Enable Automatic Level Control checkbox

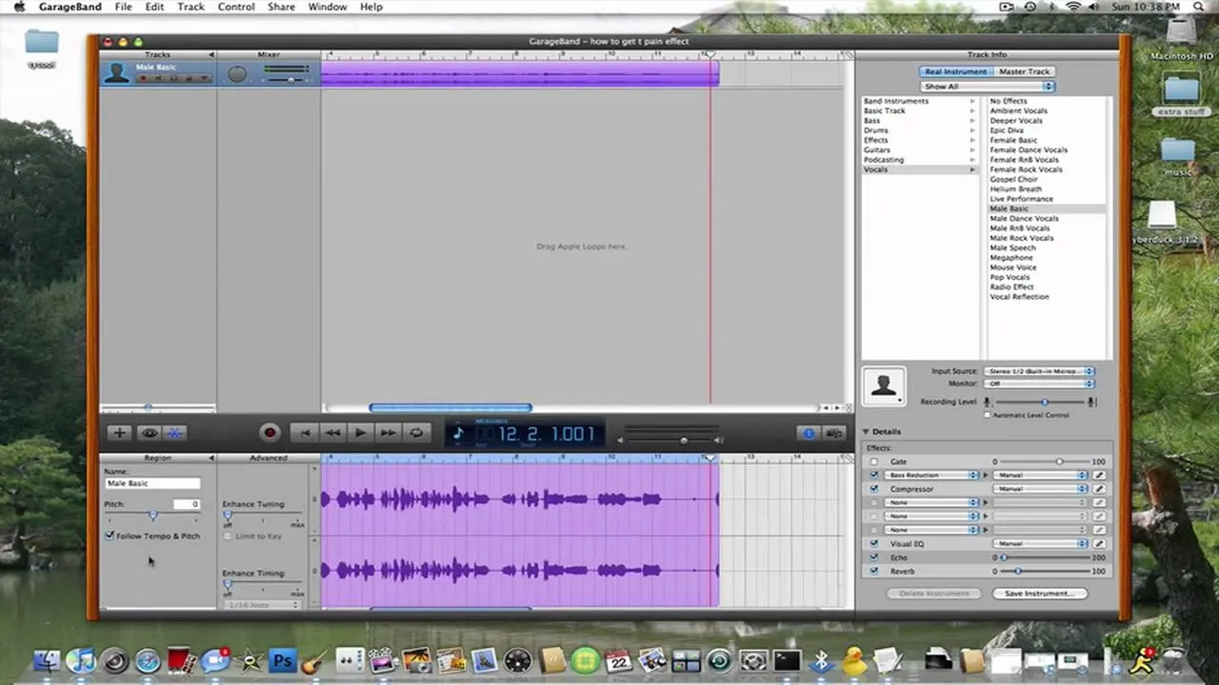(988, 415)
